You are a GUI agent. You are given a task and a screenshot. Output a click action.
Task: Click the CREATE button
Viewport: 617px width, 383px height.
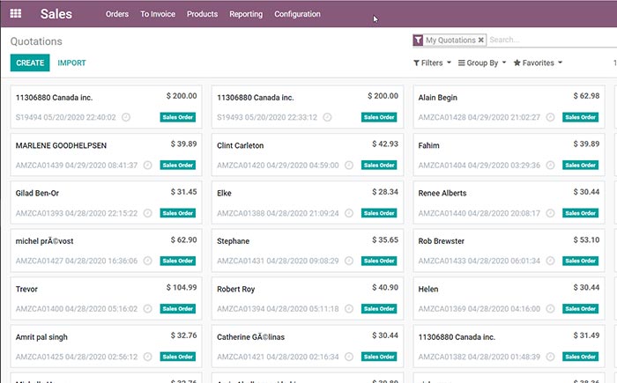coord(30,63)
